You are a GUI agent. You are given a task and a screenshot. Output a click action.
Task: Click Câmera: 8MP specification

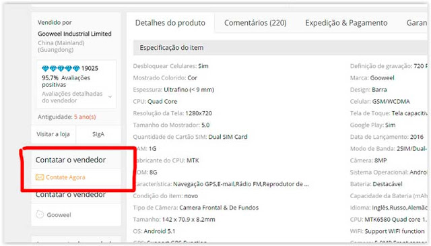click(368, 160)
